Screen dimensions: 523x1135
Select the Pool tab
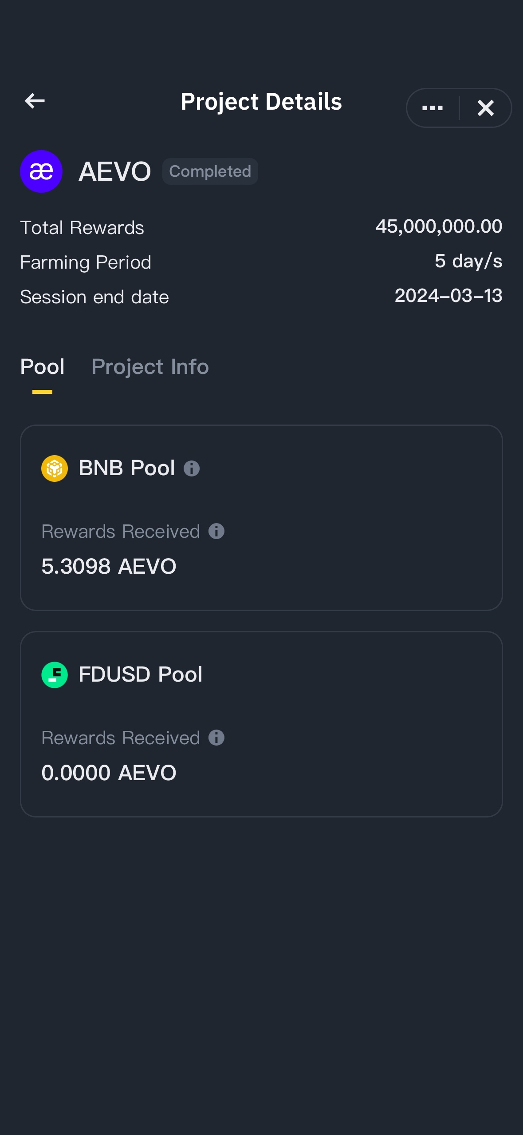(x=43, y=367)
